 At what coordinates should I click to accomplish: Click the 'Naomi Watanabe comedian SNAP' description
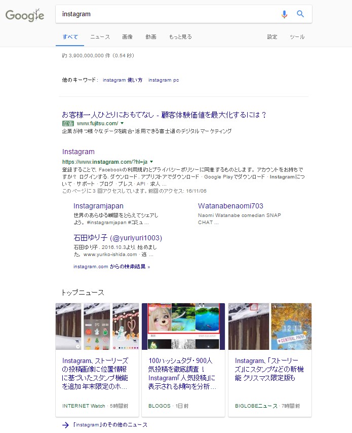(x=239, y=219)
